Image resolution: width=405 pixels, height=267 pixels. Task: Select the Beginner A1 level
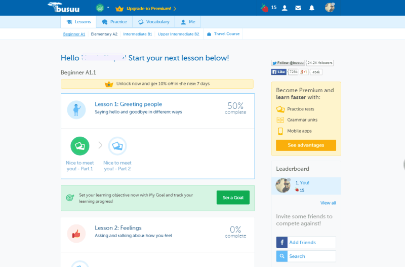point(74,34)
